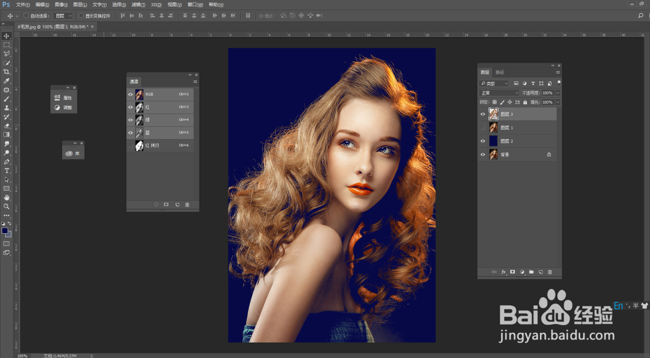Image resolution: width=650 pixels, height=358 pixels.
Task: Click the Create new layer icon
Action: pos(540,272)
